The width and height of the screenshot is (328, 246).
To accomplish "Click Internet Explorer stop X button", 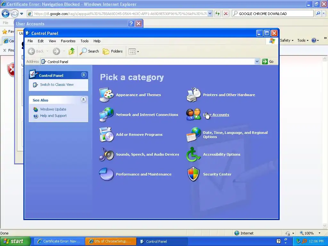I will coord(226,13).
